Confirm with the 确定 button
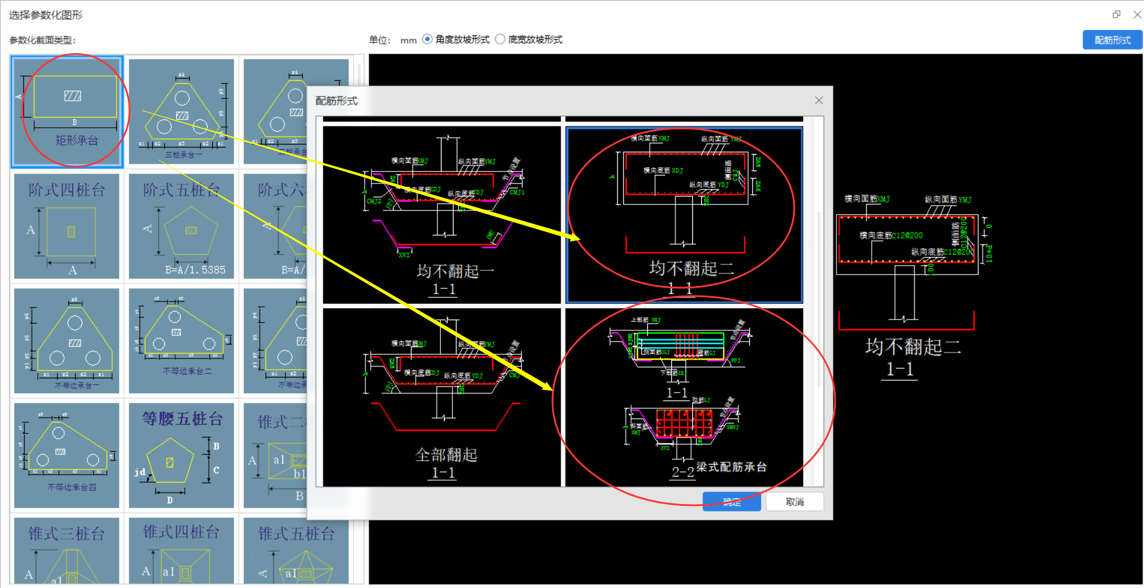This screenshot has height=588, width=1144. [x=732, y=502]
